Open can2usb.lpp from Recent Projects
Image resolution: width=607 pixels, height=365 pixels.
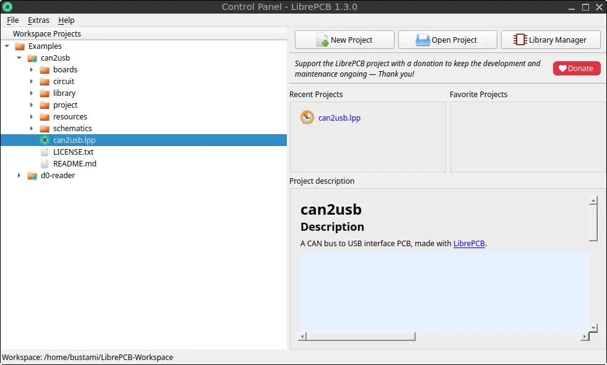(339, 118)
